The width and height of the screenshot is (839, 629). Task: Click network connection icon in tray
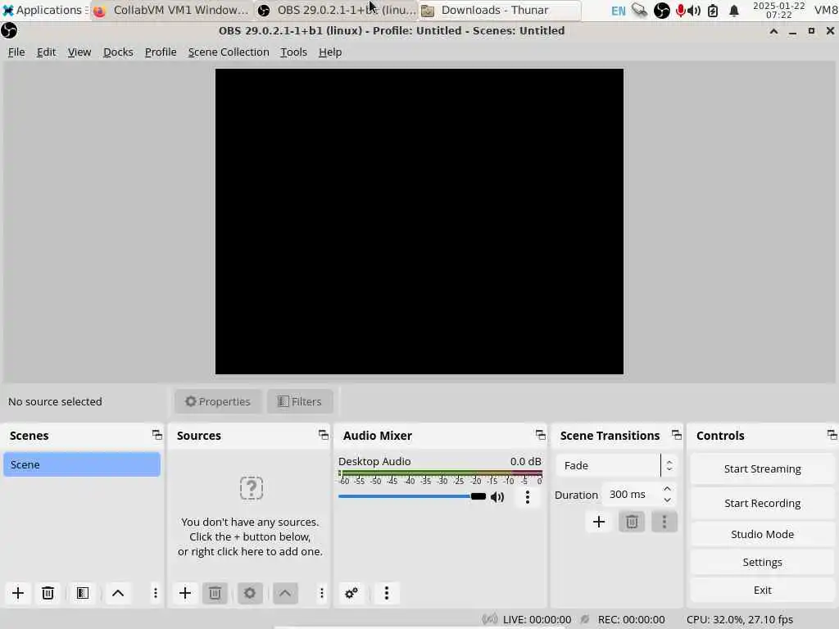639,10
